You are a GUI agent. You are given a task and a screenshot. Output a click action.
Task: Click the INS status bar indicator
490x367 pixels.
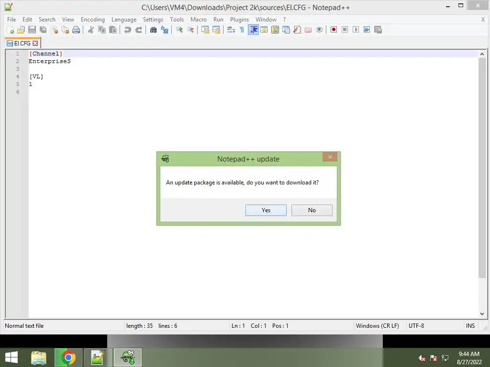470,326
